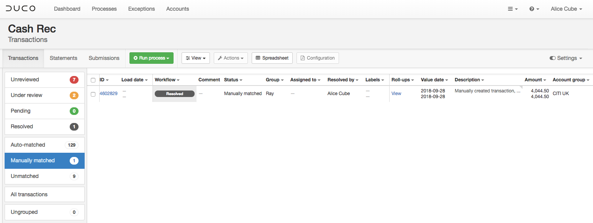Image resolution: width=593 pixels, height=223 pixels.
Task: Open the Settings toggle menu
Action: point(566,58)
